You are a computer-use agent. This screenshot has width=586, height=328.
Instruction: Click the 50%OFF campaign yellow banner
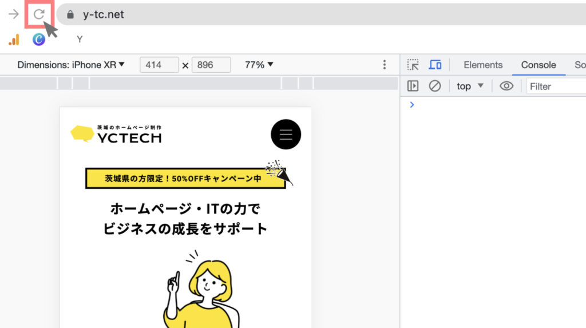pos(185,178)
